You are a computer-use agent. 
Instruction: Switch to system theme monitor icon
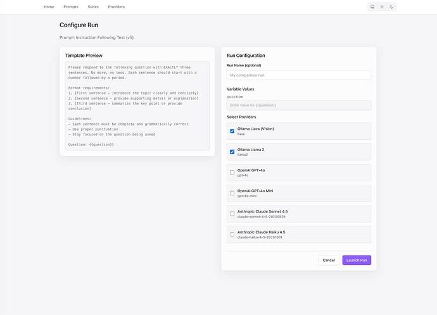coord(372,7)
